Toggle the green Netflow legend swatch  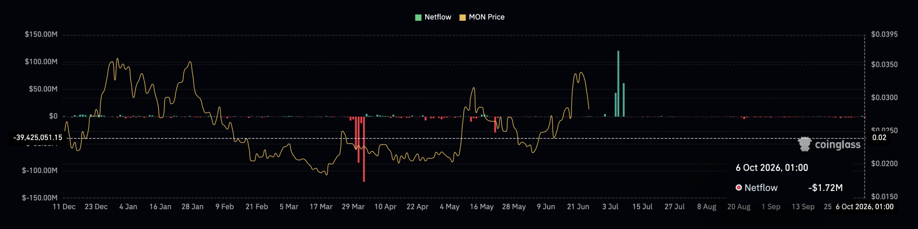tap(418, 18)
